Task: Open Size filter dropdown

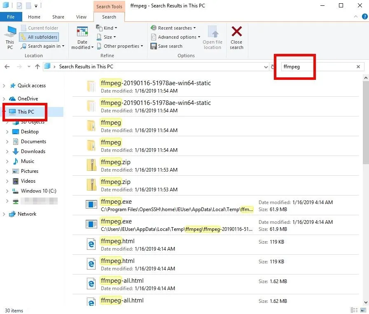Action: [x=106, y=37]
